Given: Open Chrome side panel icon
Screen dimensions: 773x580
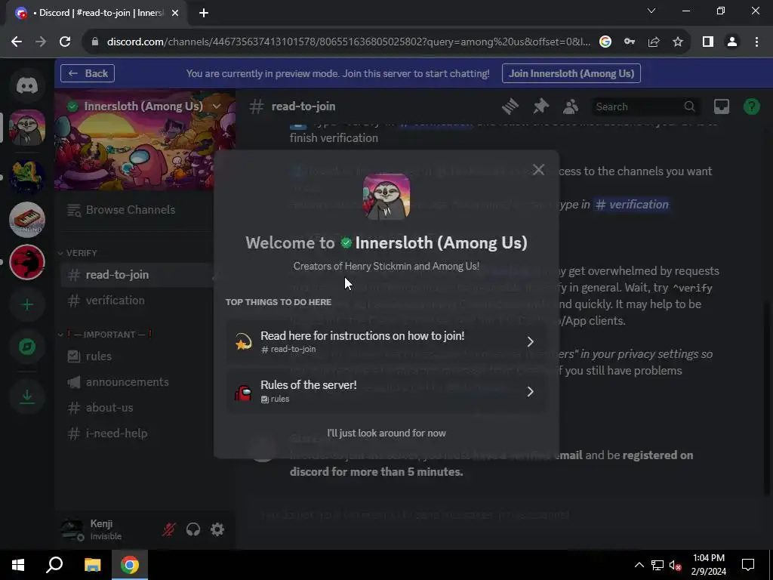Looking at the screenshot, I should pos(708,42).
